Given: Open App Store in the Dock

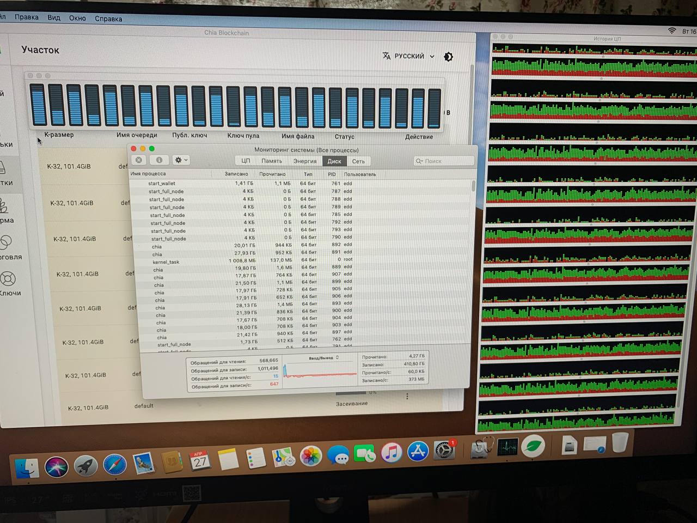Looking at the screenshot, I should click(418, 451).
